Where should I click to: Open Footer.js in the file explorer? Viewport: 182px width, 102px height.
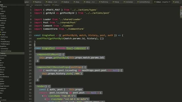[x=3, y=16]
